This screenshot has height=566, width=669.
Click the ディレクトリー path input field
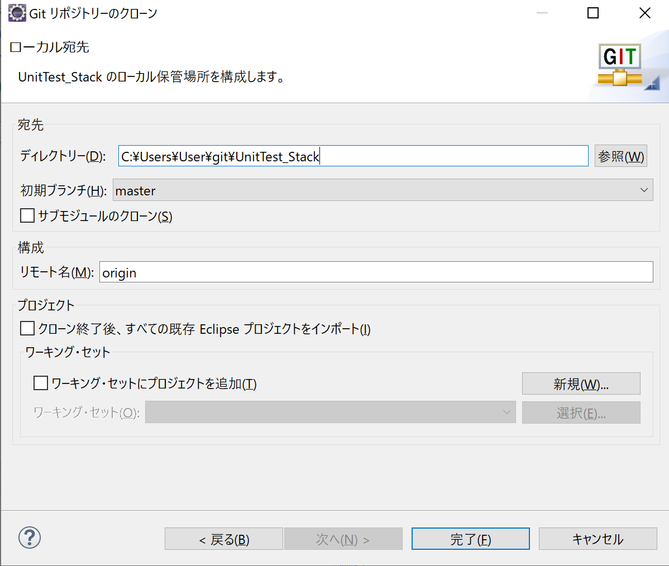[353, 156]
